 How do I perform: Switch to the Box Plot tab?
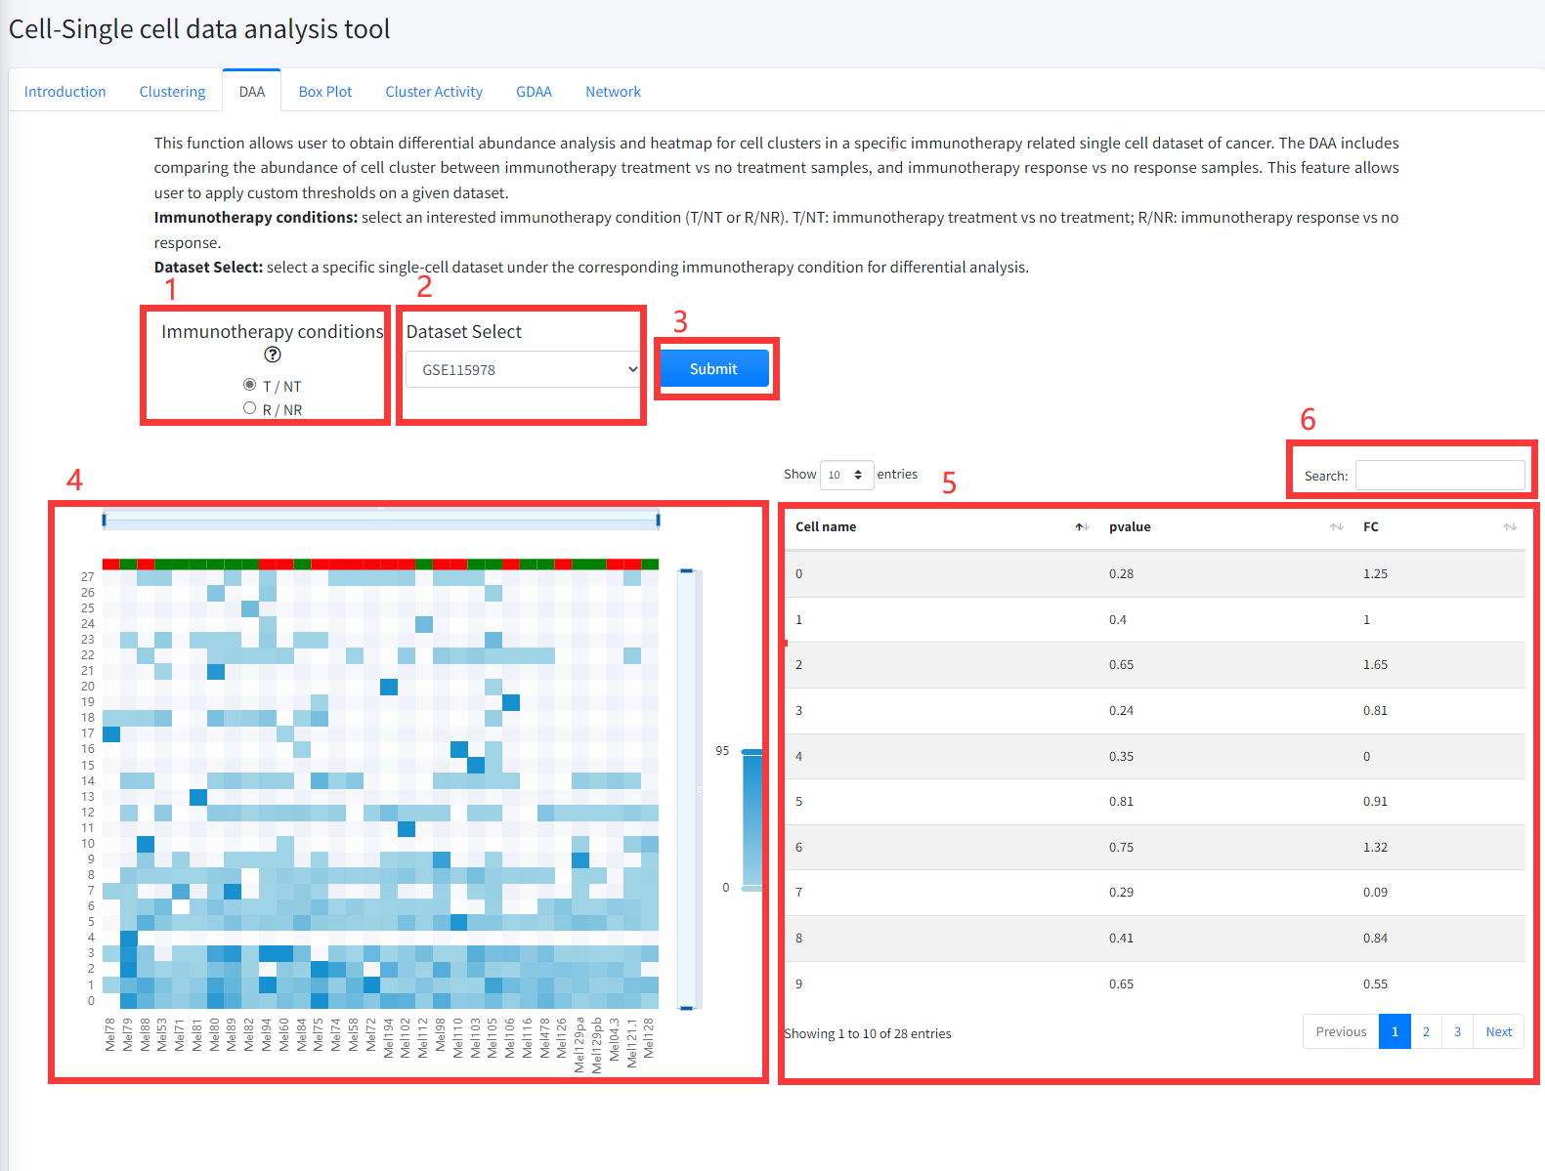coord(324,92)
